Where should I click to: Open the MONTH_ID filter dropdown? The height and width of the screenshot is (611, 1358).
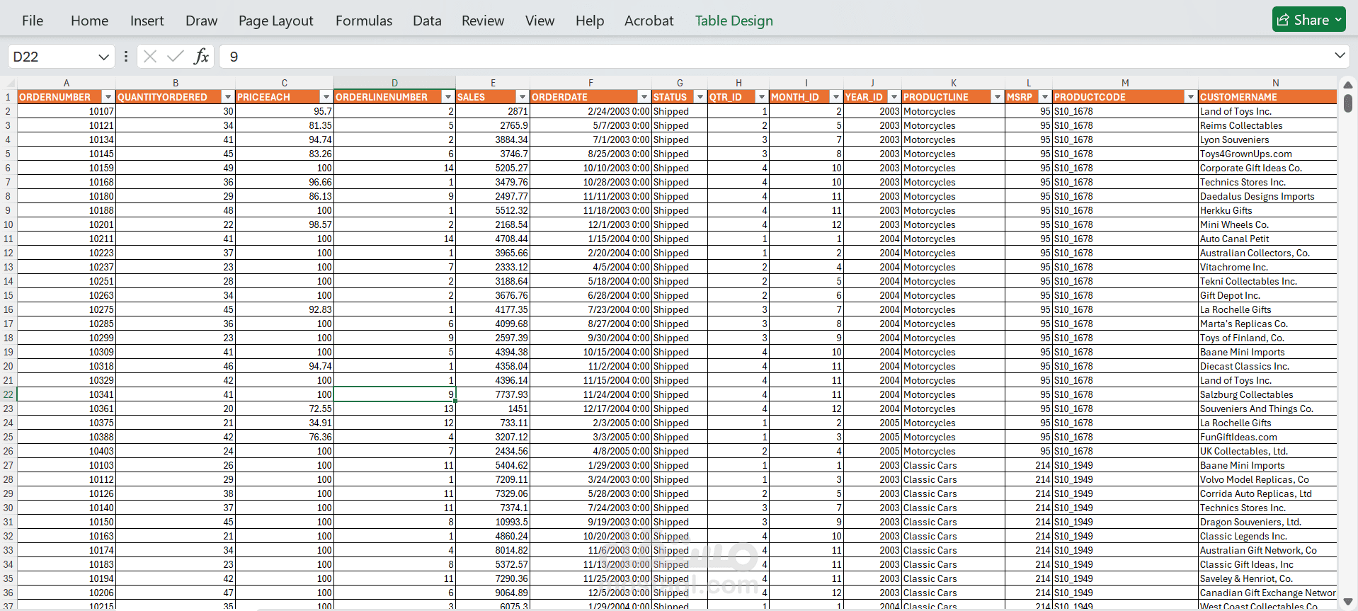[x=835, y=97]
